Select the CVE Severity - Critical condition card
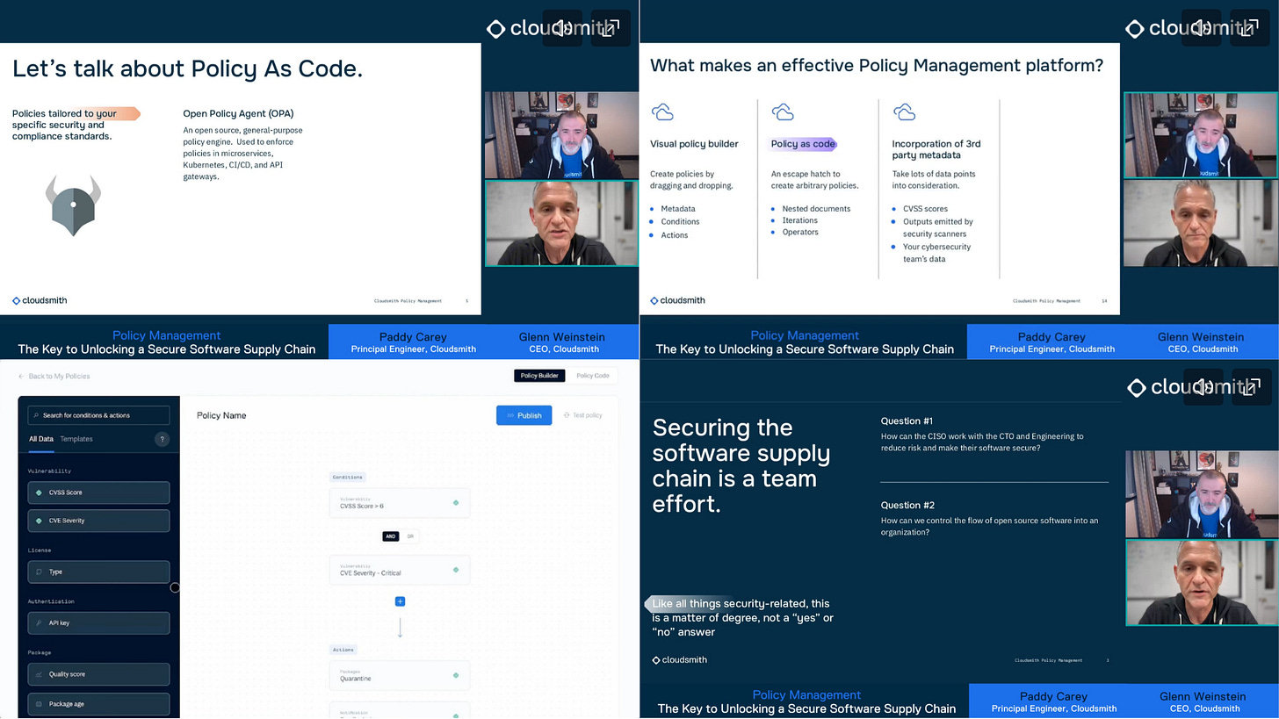The width and height of the screenshot is (1279, 719). click(400, 570)
